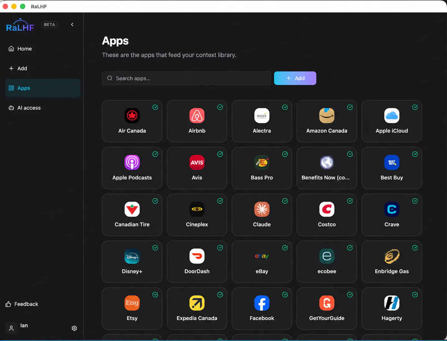Screen dimensions: 447x341
Task: Select the Avis app icon
Action: click(x=197, y=162)
